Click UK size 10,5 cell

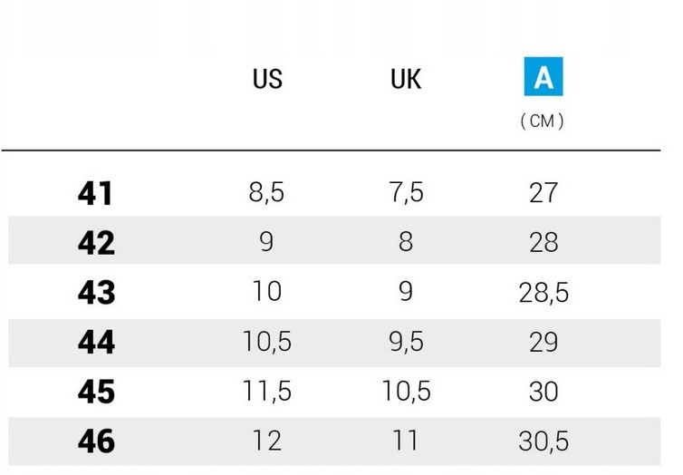[x=405, y=392]
